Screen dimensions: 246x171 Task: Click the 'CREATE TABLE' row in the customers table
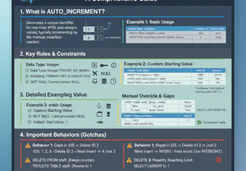coord(176,33)
